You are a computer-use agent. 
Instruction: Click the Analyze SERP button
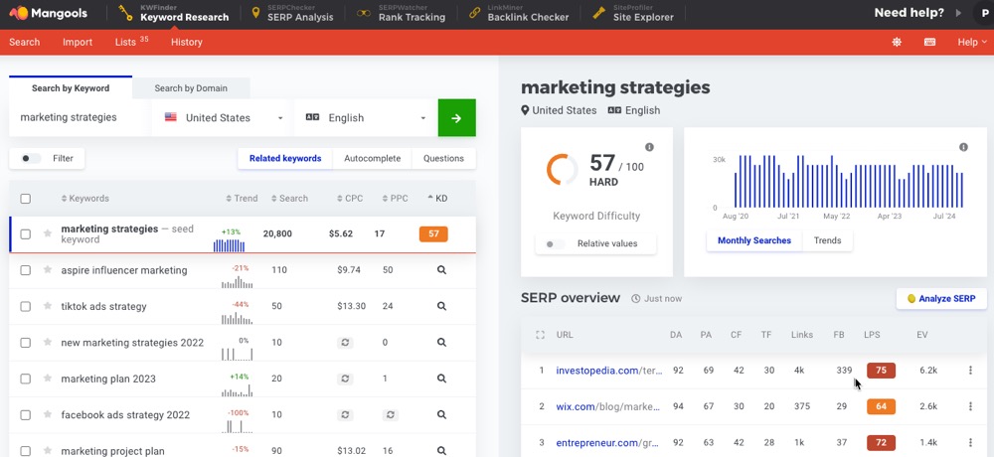coord(941,298)
